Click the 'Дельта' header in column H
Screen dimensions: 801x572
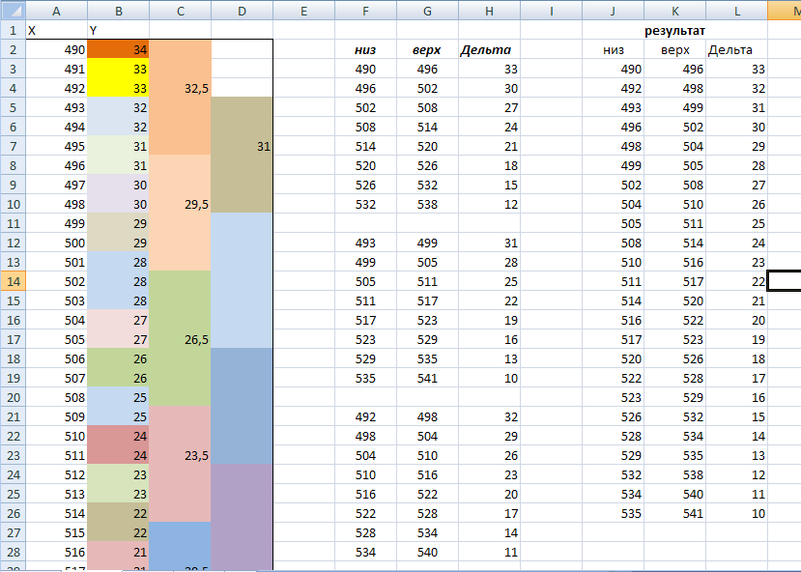(489, 49)
